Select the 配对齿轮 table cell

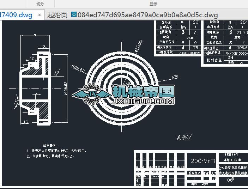[x=214, y=60]
